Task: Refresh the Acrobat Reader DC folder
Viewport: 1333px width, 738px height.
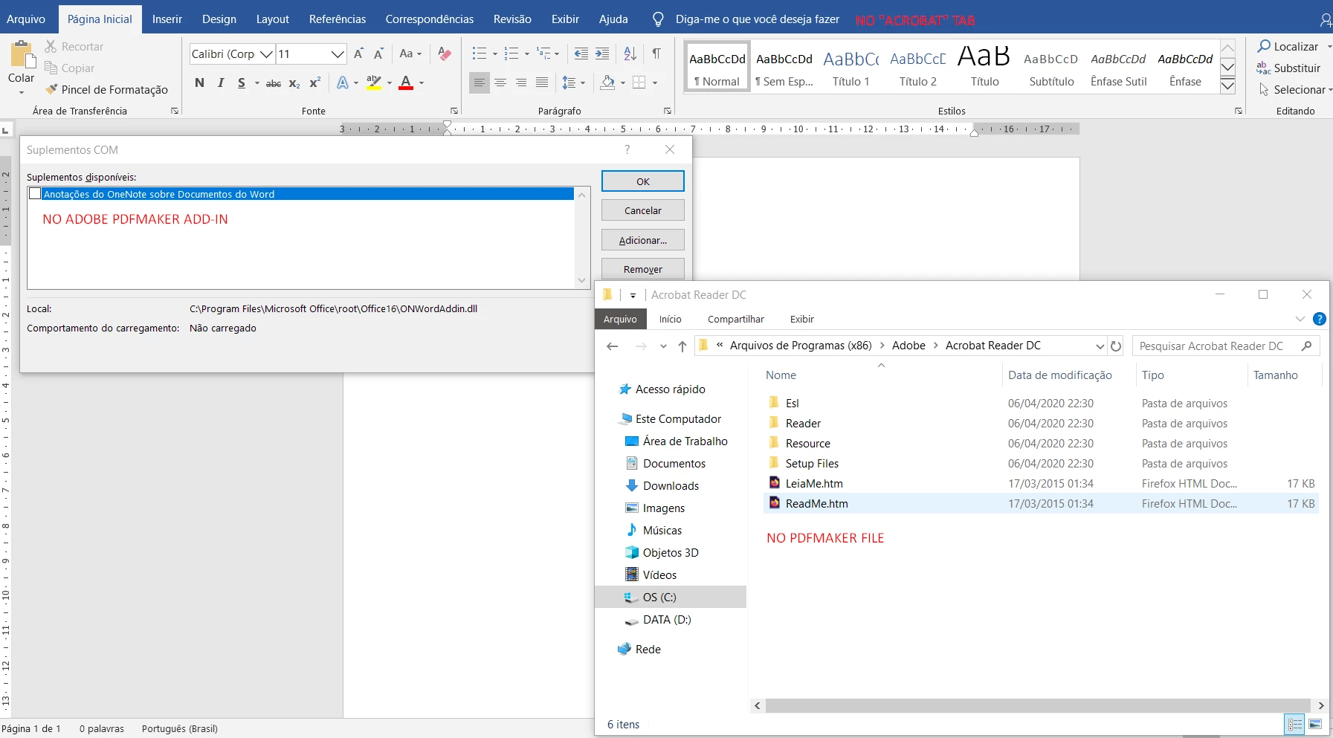Action: (x=1116, y=346)
